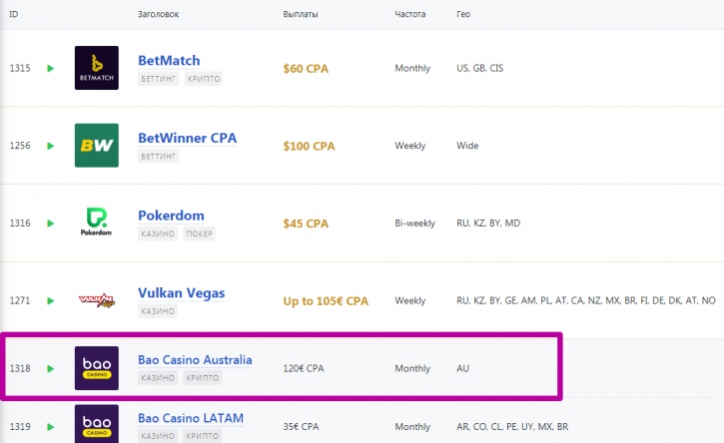Screen dimensions: 724x443
Task: Select the 120€ CPA payout value
Action: pyautogui.click(x=304, y=369)
